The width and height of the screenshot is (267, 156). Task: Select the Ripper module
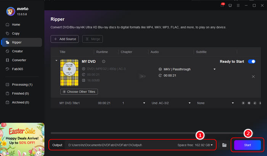point(21,42)
